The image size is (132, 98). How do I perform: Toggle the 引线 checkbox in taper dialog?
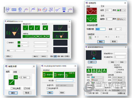click(x=25, y=88)
